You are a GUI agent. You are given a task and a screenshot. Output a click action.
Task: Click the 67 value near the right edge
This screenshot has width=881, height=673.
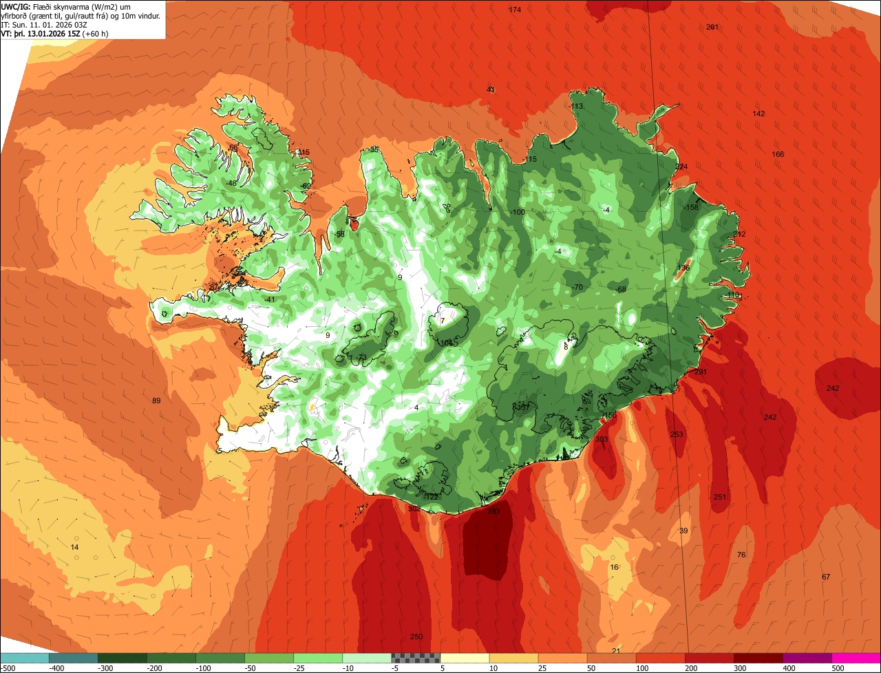coord(826,577)
